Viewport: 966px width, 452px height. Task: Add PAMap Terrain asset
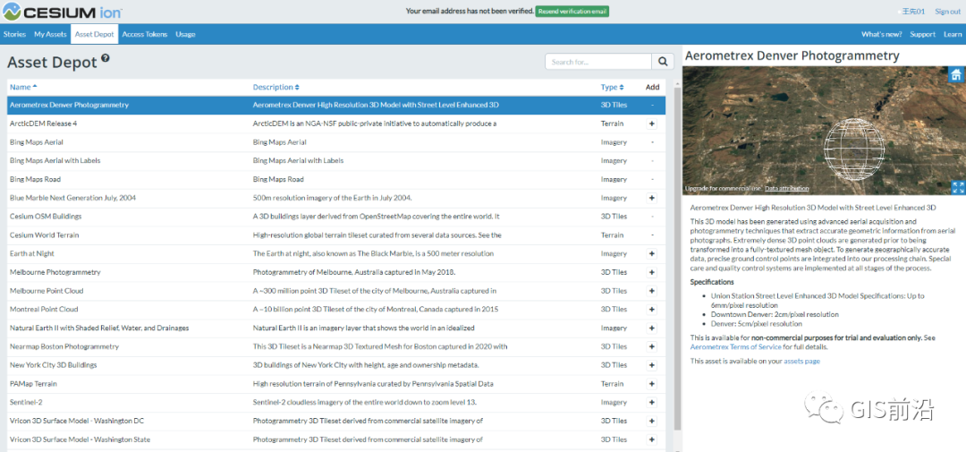tap(652, 384)
